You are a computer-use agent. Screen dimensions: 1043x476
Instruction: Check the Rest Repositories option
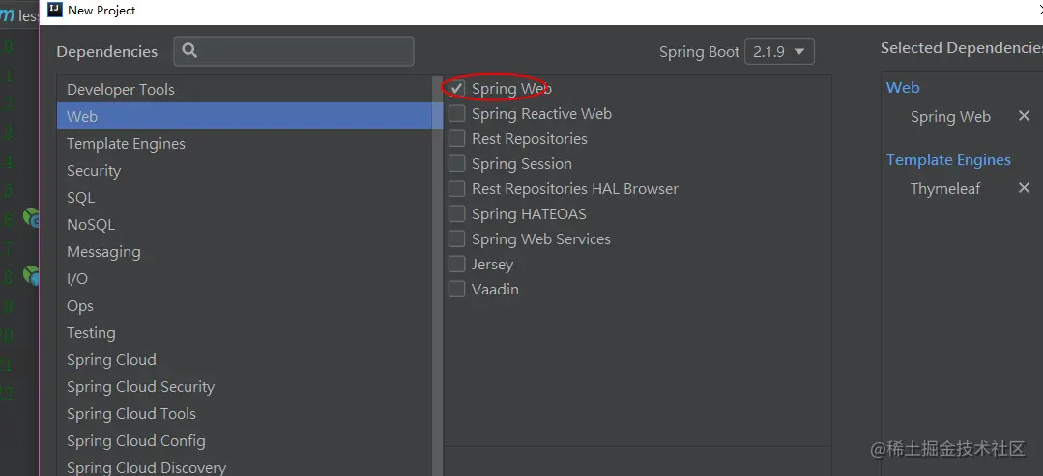click(456, 139)
